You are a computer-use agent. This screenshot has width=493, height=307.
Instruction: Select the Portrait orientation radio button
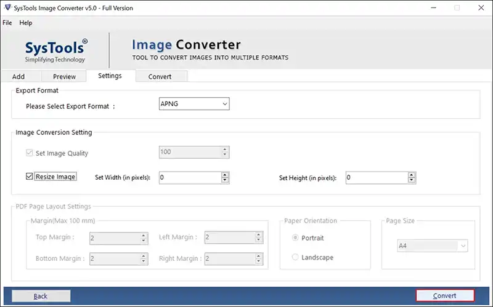pyautogui.click(x=295, y=237)
